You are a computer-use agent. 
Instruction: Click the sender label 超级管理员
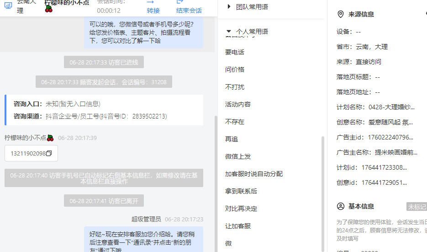coord(146,219)
